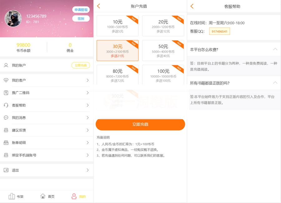The image size is (281, 203).
Task: Click the person icon beside 我的账户
Action: pos(6,65)
